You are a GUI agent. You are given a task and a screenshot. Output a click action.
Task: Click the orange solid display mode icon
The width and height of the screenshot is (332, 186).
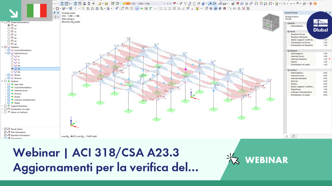click(x=315, y=4)
